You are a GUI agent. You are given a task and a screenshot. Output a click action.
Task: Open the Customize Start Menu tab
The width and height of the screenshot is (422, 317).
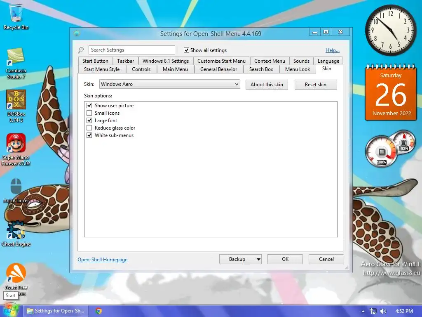coord(221,61)
